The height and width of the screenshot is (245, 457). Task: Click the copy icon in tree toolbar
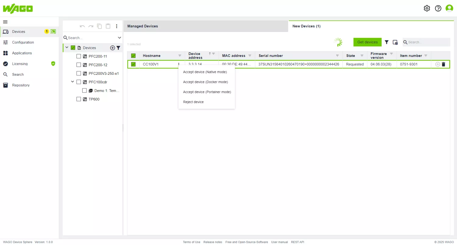coord(99,26)
